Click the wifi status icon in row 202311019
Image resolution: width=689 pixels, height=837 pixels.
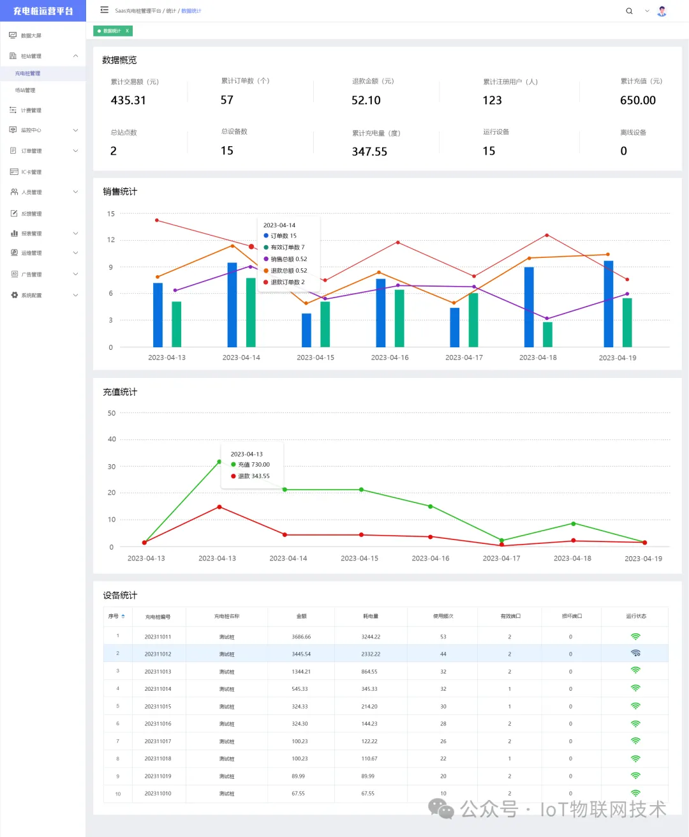(x=635, y=776)
